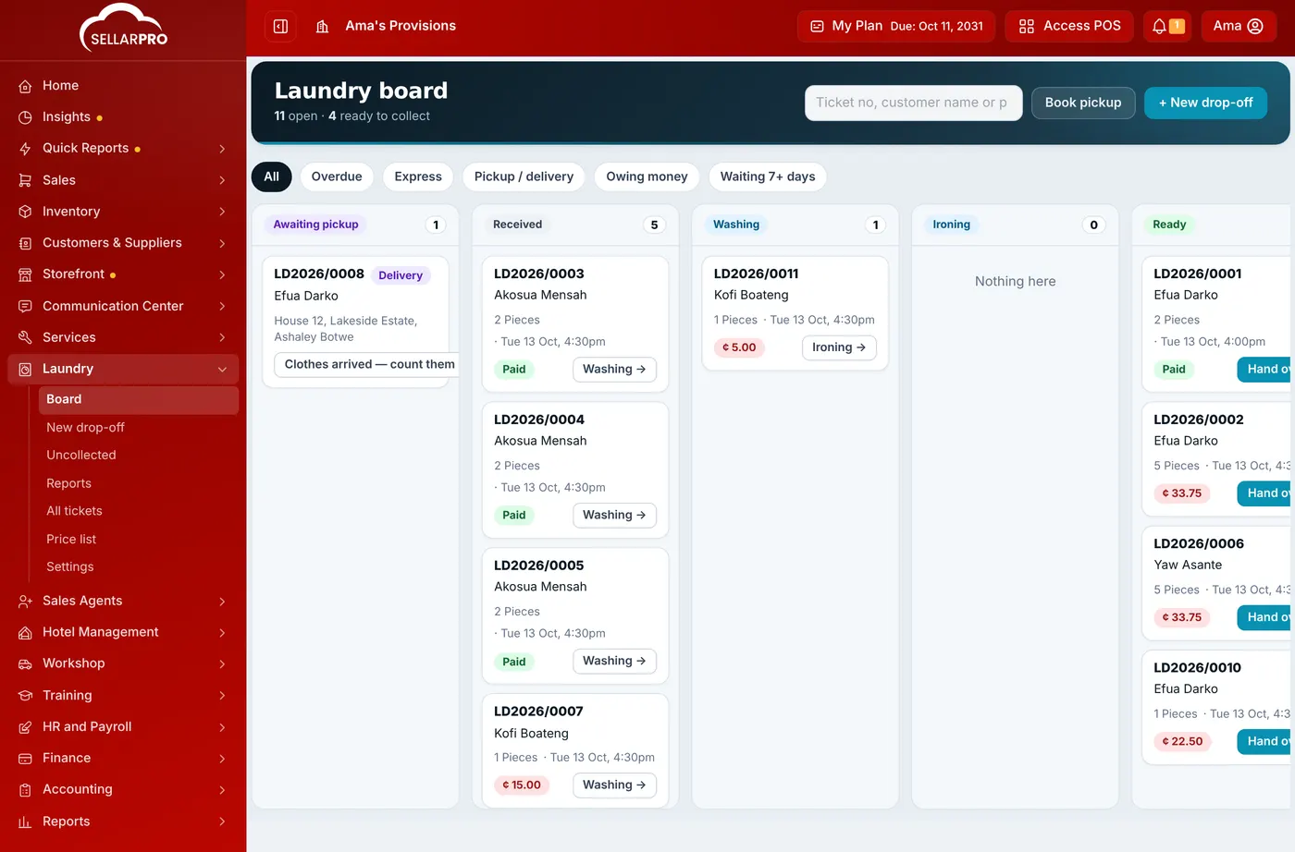Click the Quick Reports lightning icon
The image size is (1295, 852).
point(25,149)
